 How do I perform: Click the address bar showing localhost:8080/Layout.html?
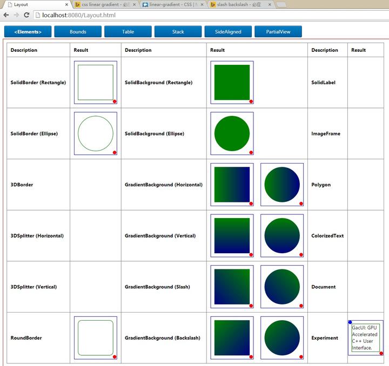(x=211, y=15)
